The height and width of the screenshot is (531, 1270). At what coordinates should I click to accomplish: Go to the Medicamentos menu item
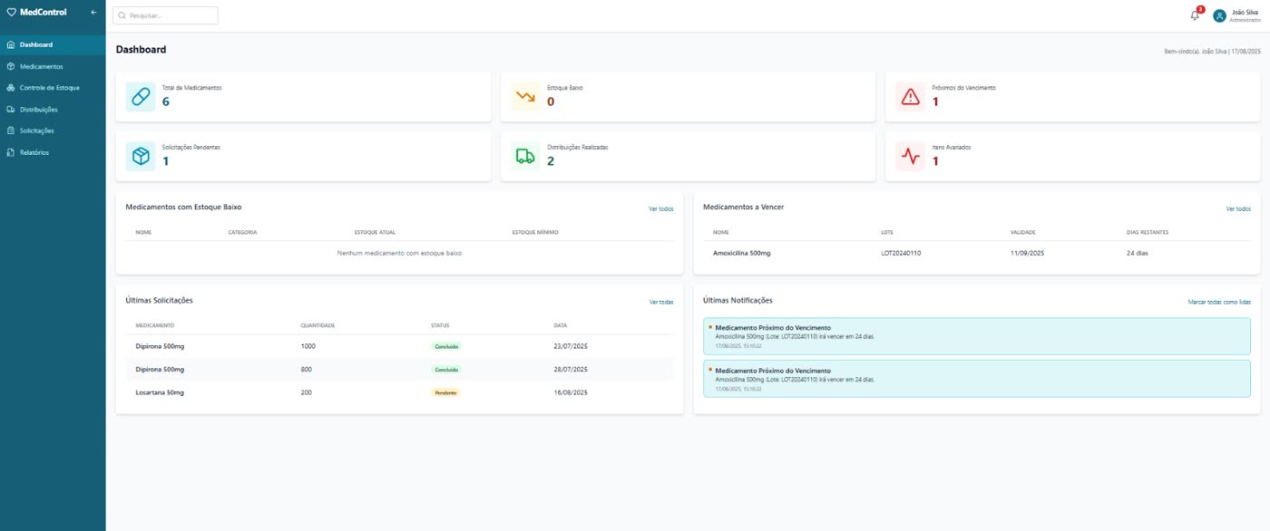[53, 66]
